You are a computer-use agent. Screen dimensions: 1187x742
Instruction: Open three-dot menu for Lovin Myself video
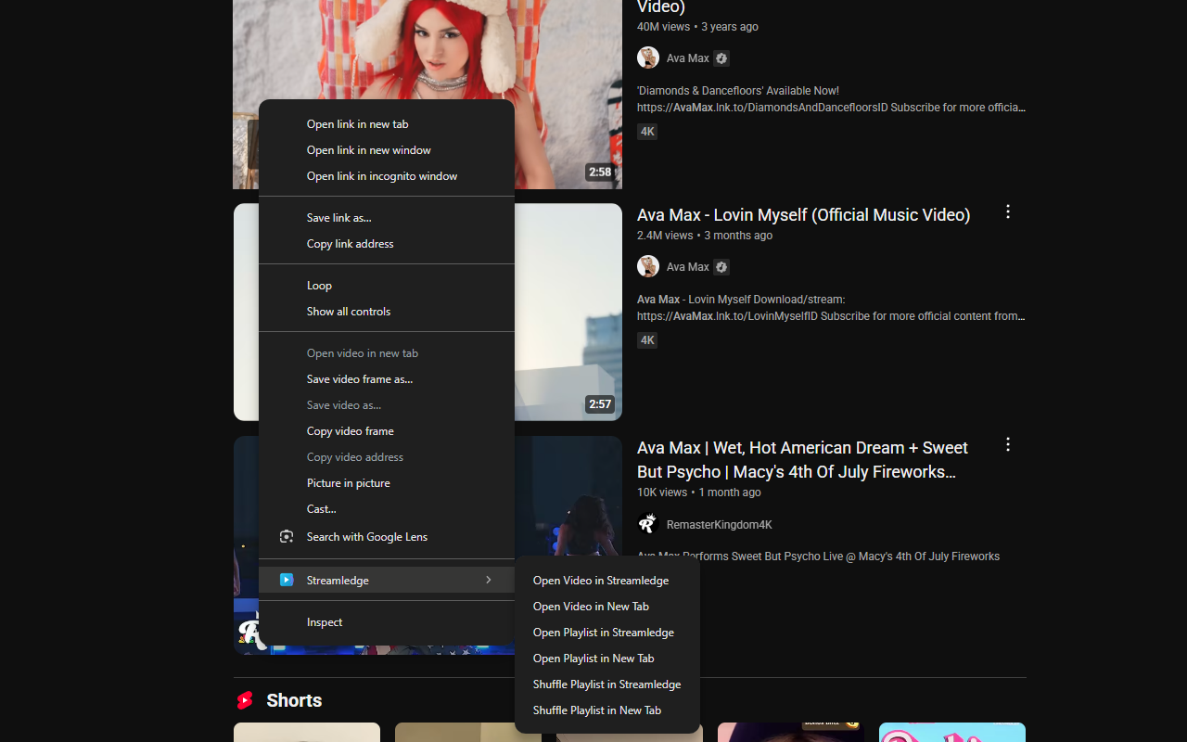click(1008, 212)
